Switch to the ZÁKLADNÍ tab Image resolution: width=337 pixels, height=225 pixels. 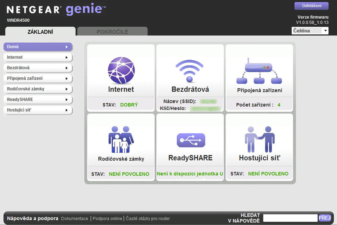tap(40, 31)
